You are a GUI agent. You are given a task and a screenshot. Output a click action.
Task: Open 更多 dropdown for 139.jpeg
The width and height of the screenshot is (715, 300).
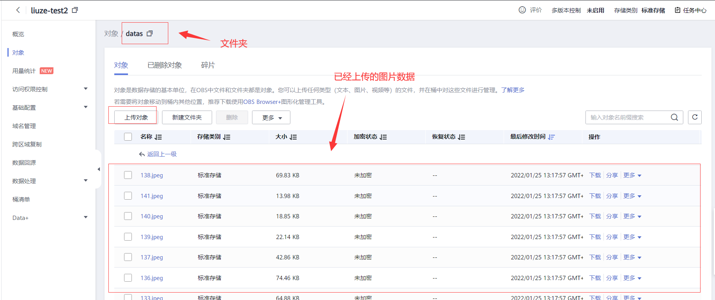click(x=632, y=237)
